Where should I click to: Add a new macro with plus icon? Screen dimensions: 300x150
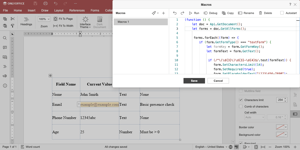[x=163, y=13]
